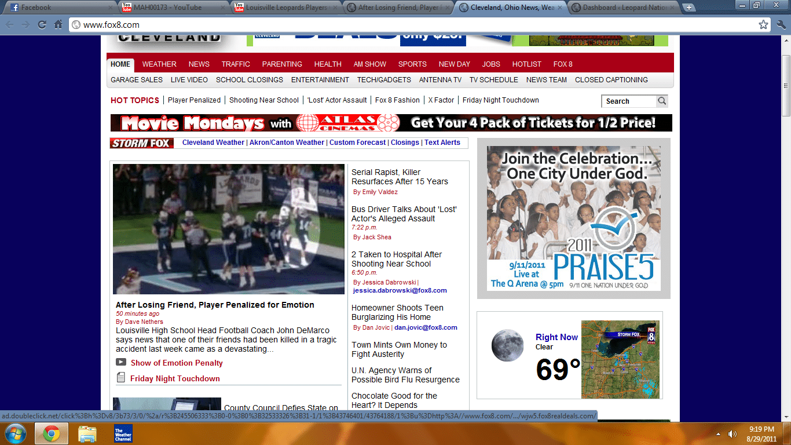Screen dimensions: 791x445
Task: Show hidden system tray icons arrow
Action: click(x=718, y=434)
